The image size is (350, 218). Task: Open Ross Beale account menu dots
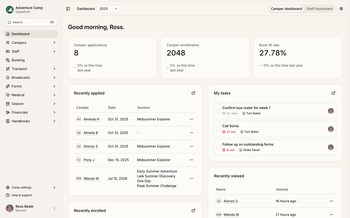(54, 208)
